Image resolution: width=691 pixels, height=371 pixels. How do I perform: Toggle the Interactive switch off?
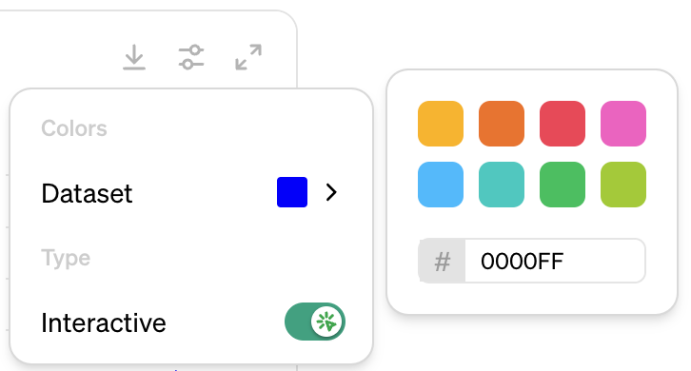[x=315, y=322]
